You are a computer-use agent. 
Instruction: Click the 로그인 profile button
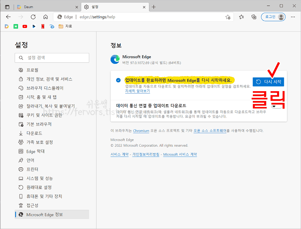pyautogui.click(x=273, y=17)
